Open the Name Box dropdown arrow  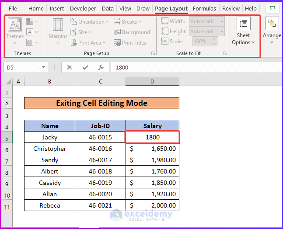click(x=43, y=67)
